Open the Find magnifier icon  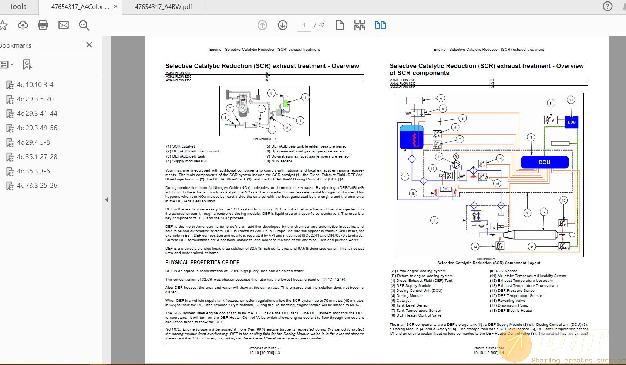84,25
